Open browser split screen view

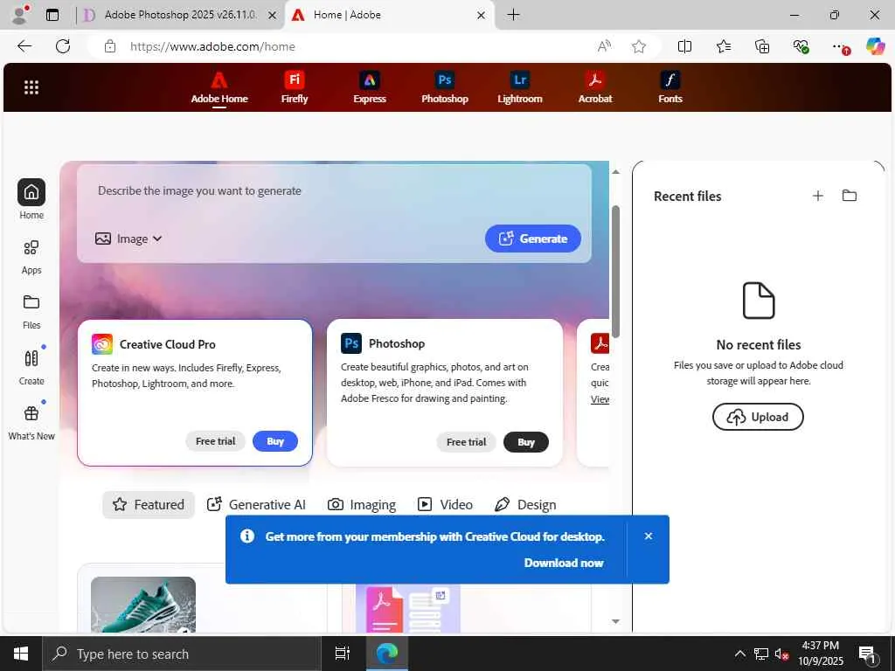[x=684, y=46]
